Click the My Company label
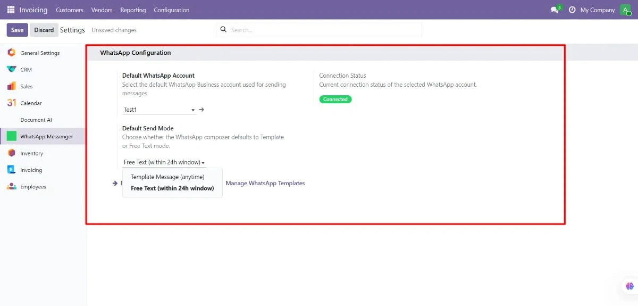This screenshot has height=306, width=638. coord(598,10)
